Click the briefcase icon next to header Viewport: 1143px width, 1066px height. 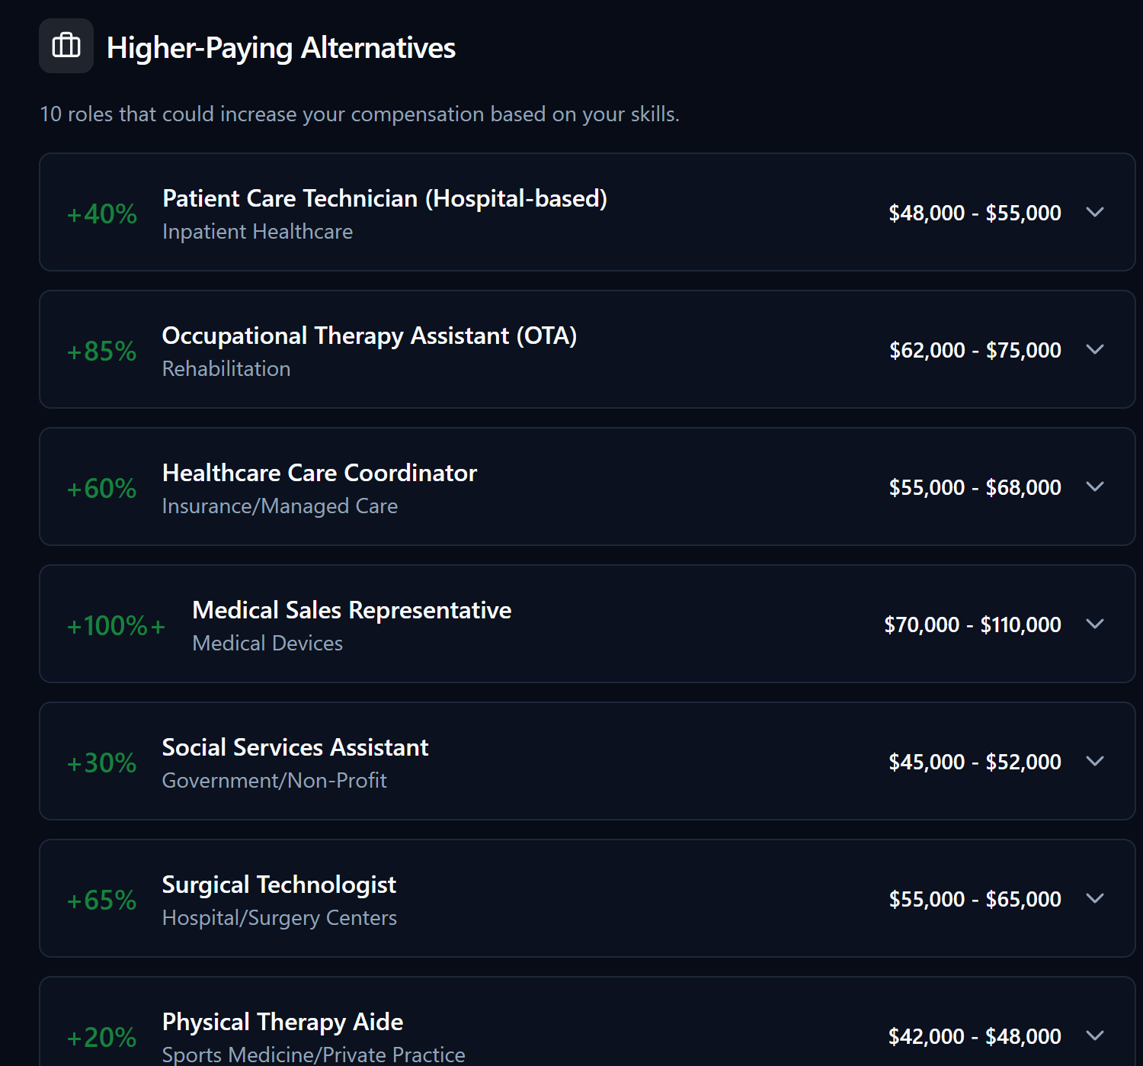(66, 46)
